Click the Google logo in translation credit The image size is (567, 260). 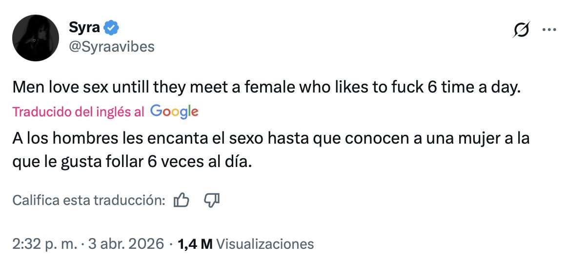pos(174,111)
